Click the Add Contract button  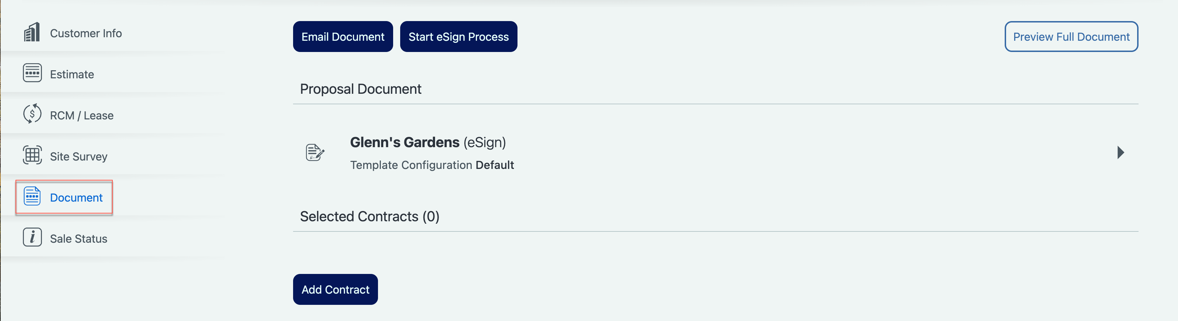[x=335, y=289]
